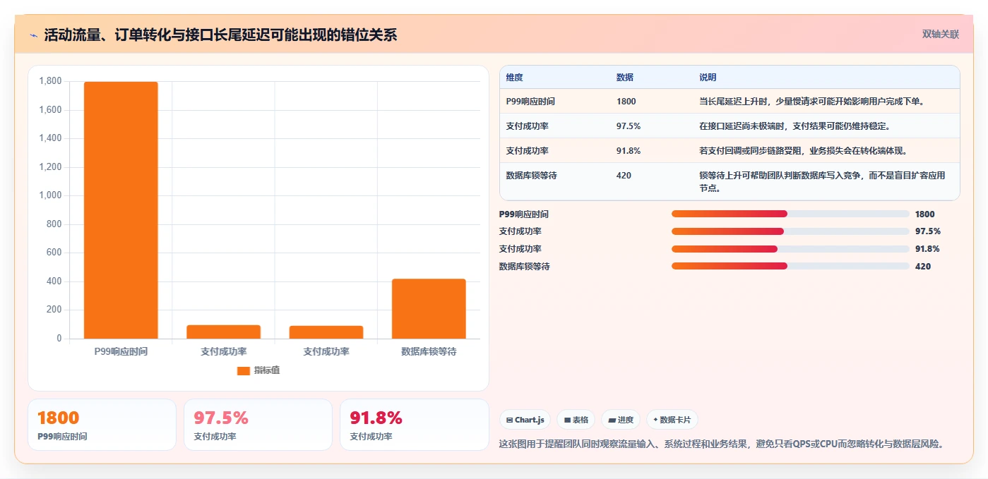Click the 1,800 y-axis tick label
Viewport: 988px width, 479px height.
(50, 81)
